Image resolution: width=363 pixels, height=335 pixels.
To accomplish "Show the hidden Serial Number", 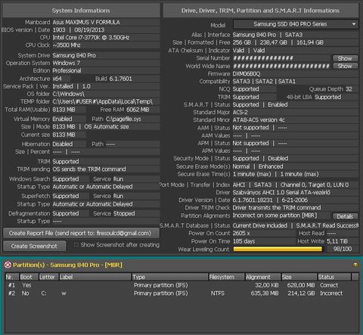I will click(x=345, y=58).
